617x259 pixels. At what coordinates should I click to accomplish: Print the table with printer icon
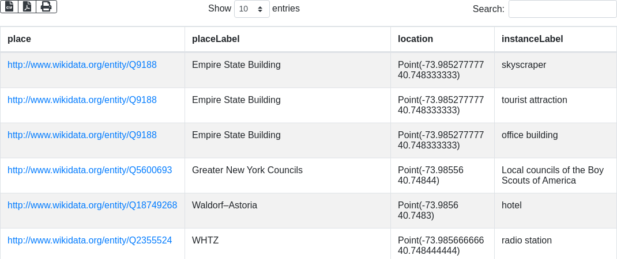pos(46,6)
